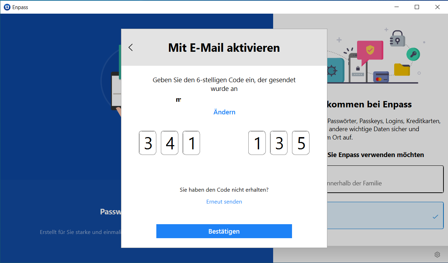Click the last code box showing 5
The image size is (448, 263).
tap(300, 143)
